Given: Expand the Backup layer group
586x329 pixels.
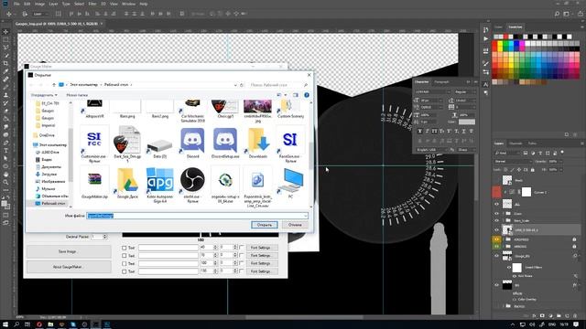Looking at the screenshot, I should pos(504,306).
